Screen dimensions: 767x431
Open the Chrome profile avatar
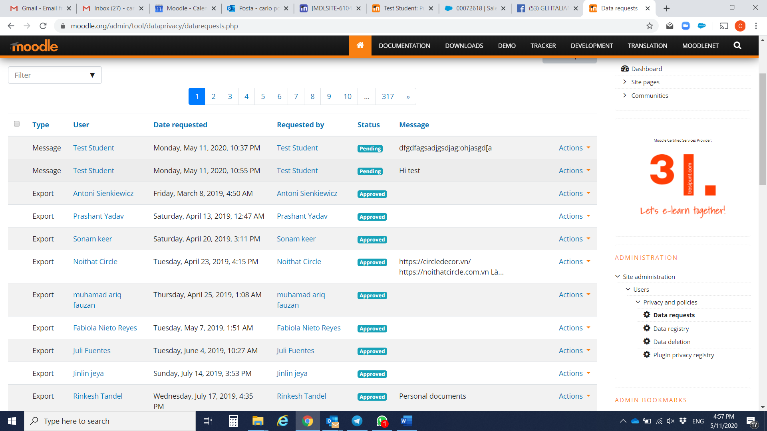click(x=740, y=26)
